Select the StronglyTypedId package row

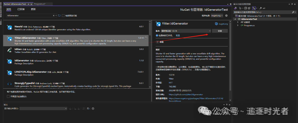tap(76, 84)
